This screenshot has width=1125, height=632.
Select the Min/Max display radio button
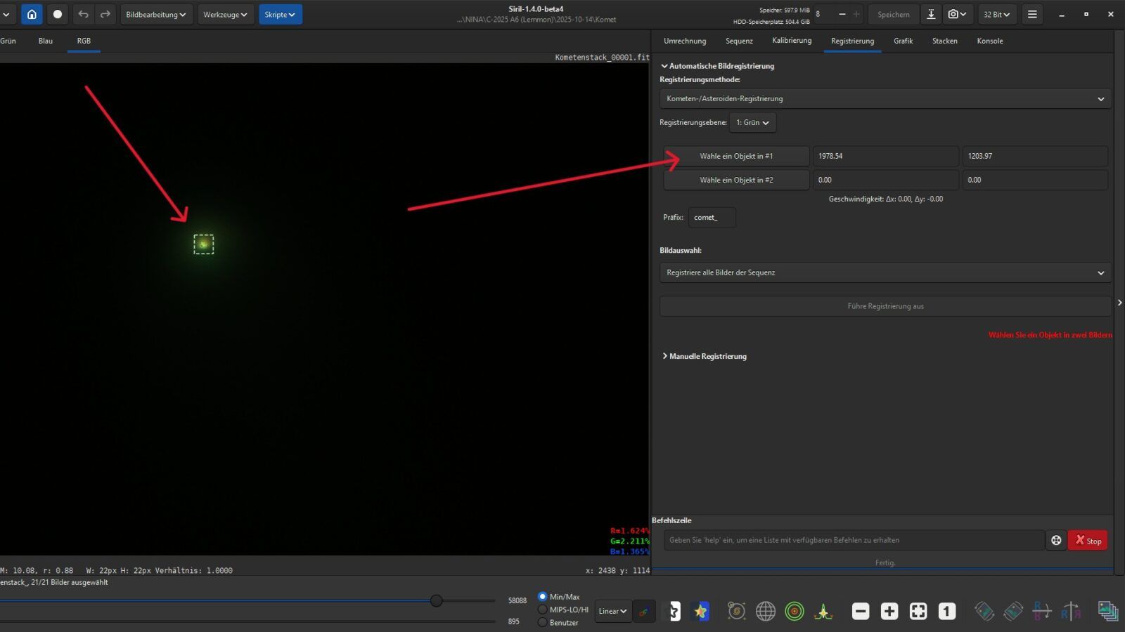pos(542,596)
